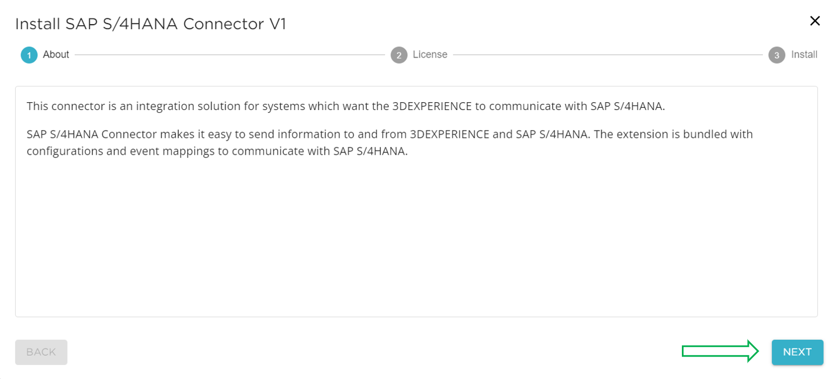
Task: Click the disabled BACK button
Action: pyautogui.click(x=41, y=352)
